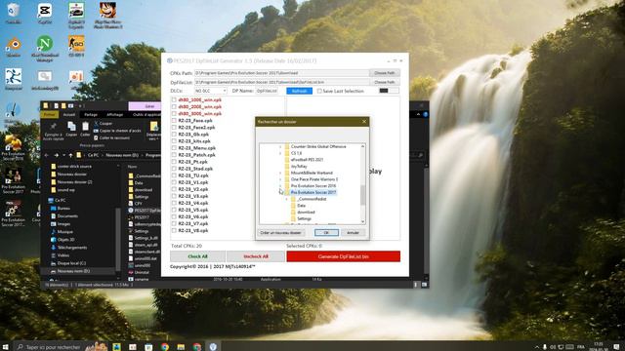Click the Generate DpFileList.bin button
Image resolution: width=625 pixels, height=351 pixels.
(x=343, y=256)
